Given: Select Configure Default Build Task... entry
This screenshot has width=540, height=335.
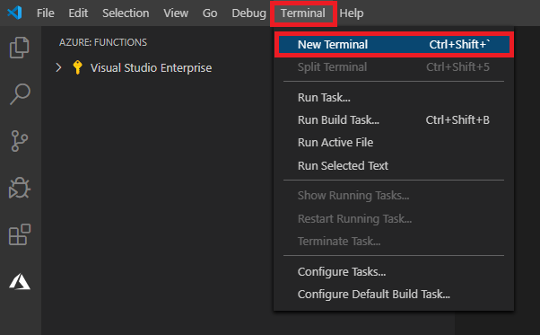Looking at the screenshot, I should [394, 294].
